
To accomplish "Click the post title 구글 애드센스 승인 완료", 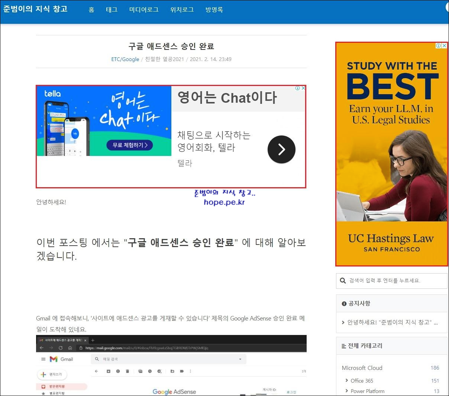I will point(171,46).
